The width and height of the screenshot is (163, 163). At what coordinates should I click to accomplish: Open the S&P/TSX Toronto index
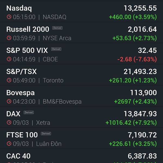pyautogui.click(x=81, y=75)
